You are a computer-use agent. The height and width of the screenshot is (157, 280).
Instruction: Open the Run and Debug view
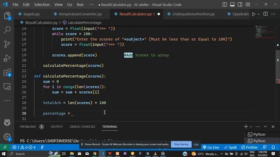[x=7, y=58]
